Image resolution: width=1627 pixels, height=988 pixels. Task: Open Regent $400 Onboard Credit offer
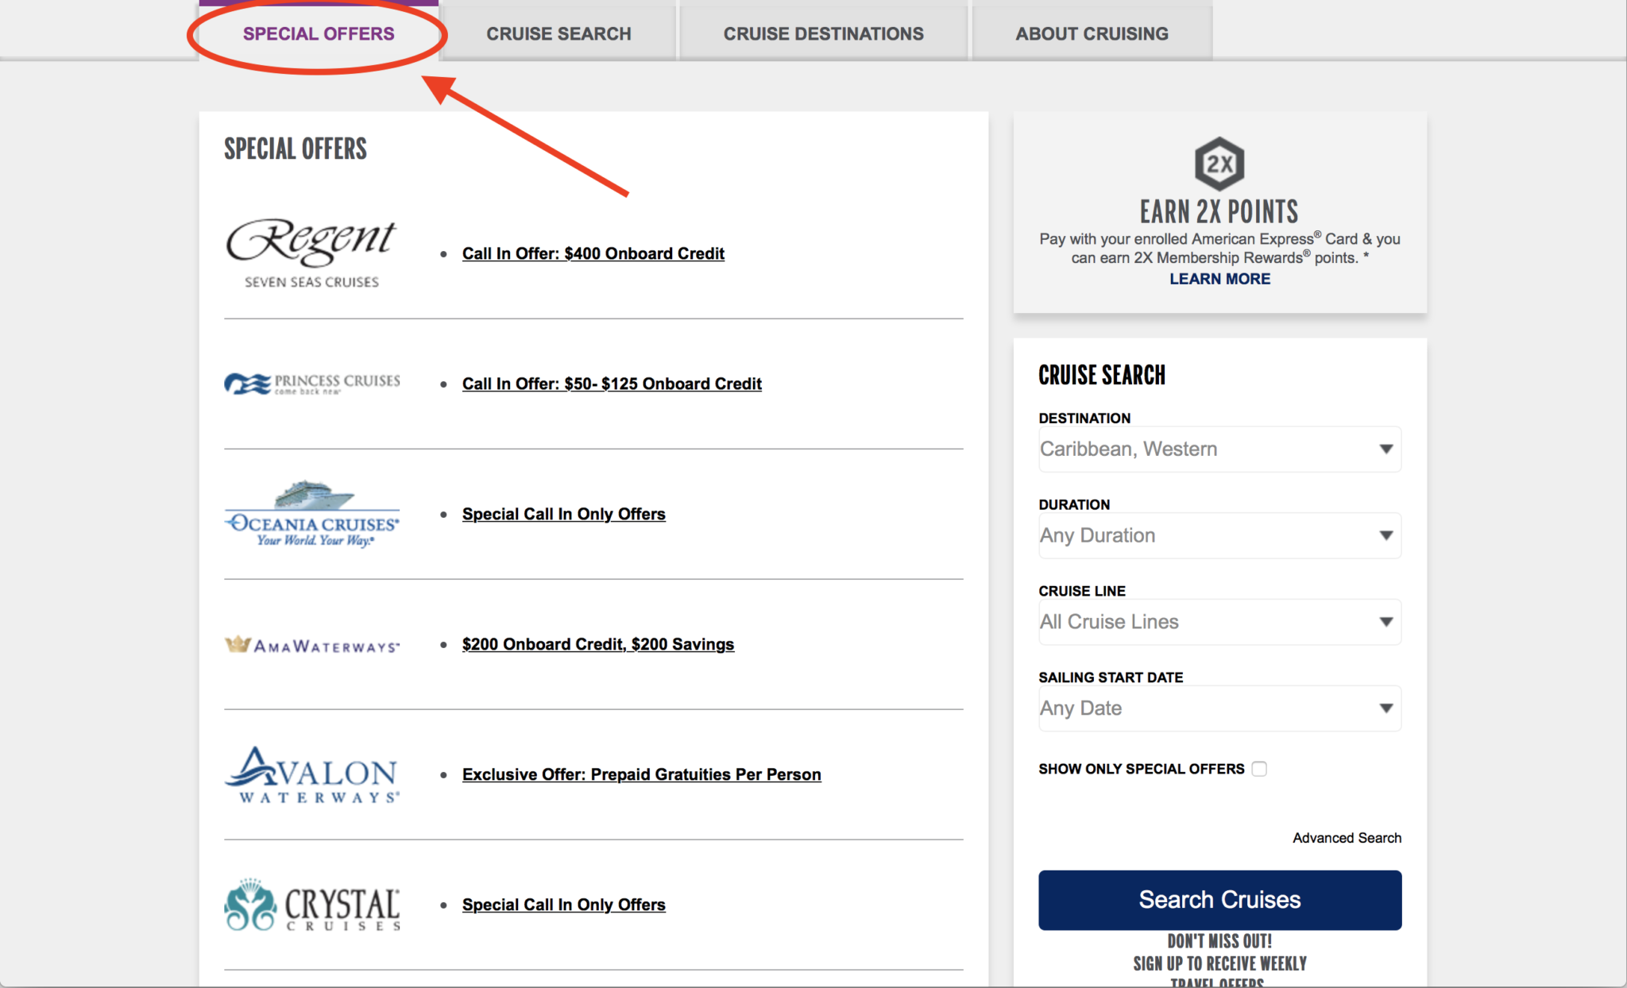coord(593,253)
